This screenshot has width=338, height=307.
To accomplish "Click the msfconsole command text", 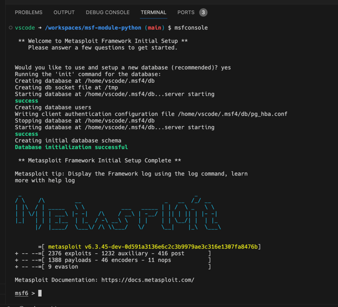I will [191, 28].
